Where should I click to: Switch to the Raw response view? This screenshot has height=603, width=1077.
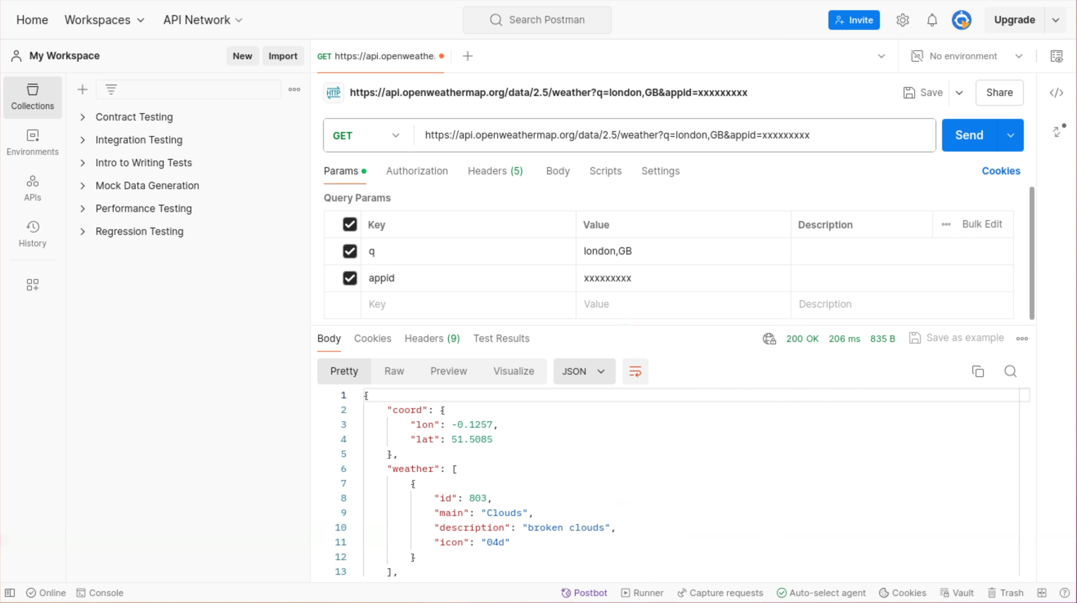click(x=394, y=371)
